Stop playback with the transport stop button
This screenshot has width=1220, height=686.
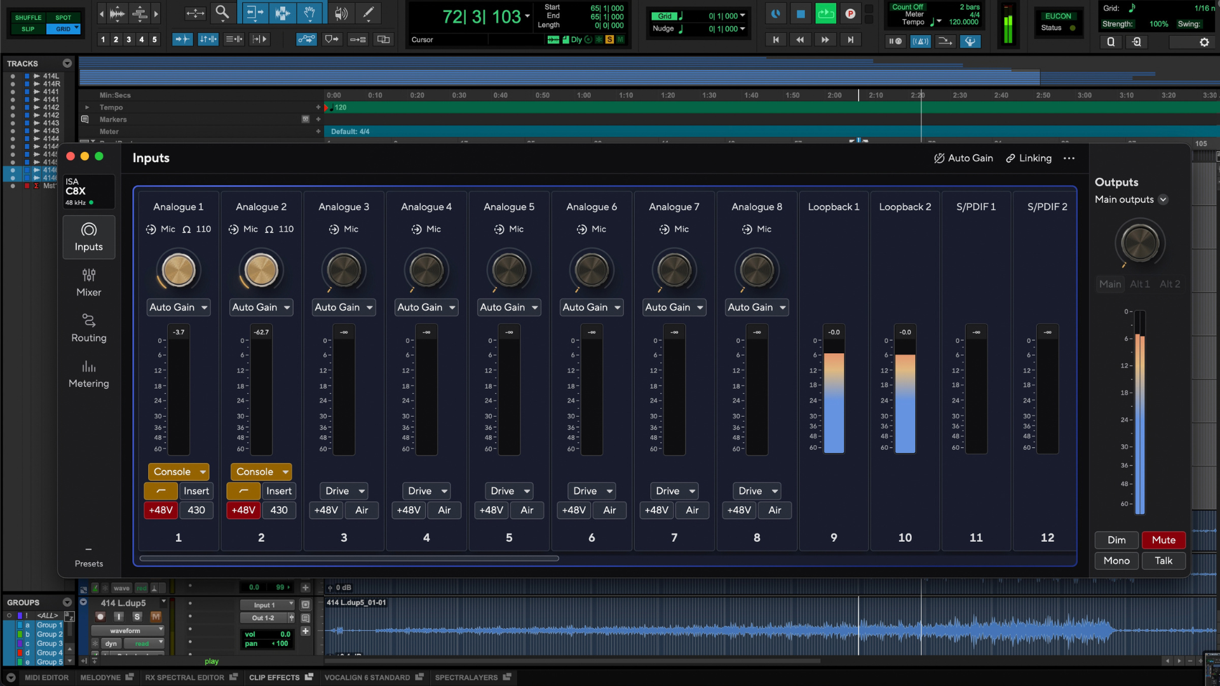click(801, 13)
